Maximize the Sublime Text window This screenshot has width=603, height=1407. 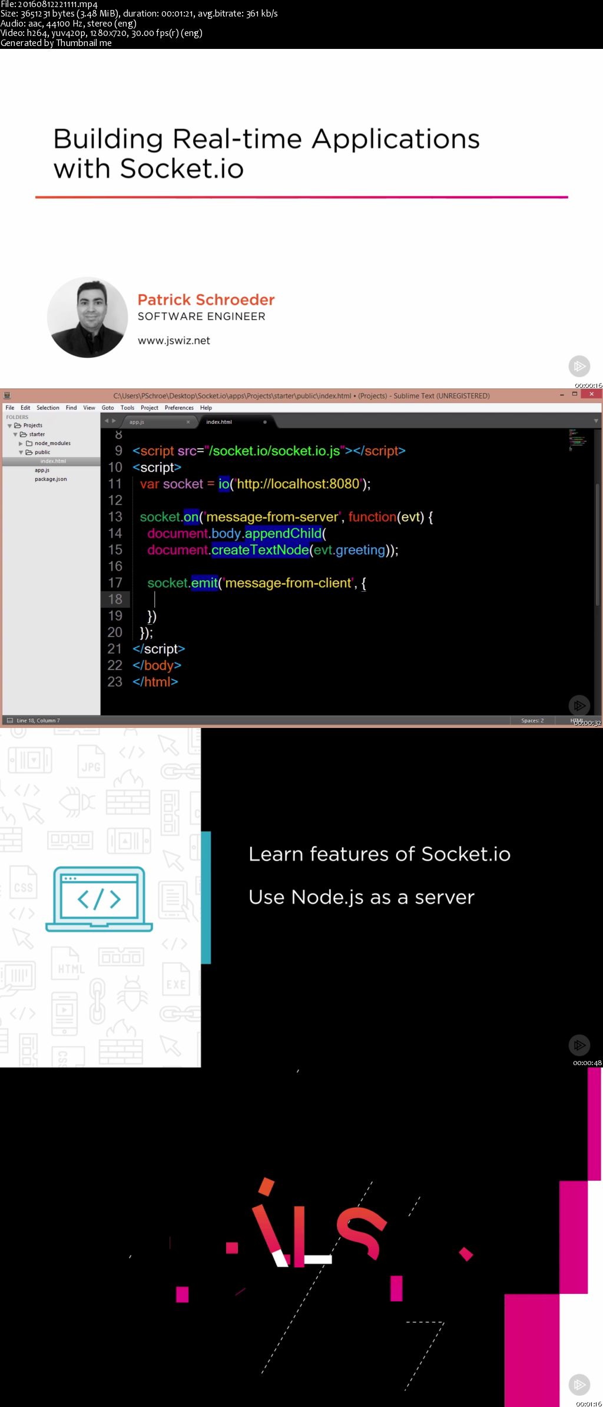pos(575,394)
